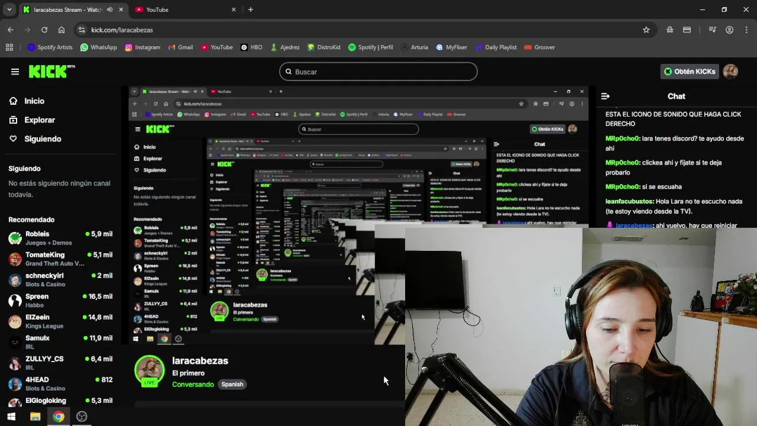757x426 pixels.
Task: Open recommended channel TomateKing
Action: (60, 259)
